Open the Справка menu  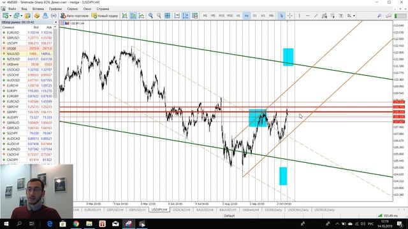coord(103,9)
